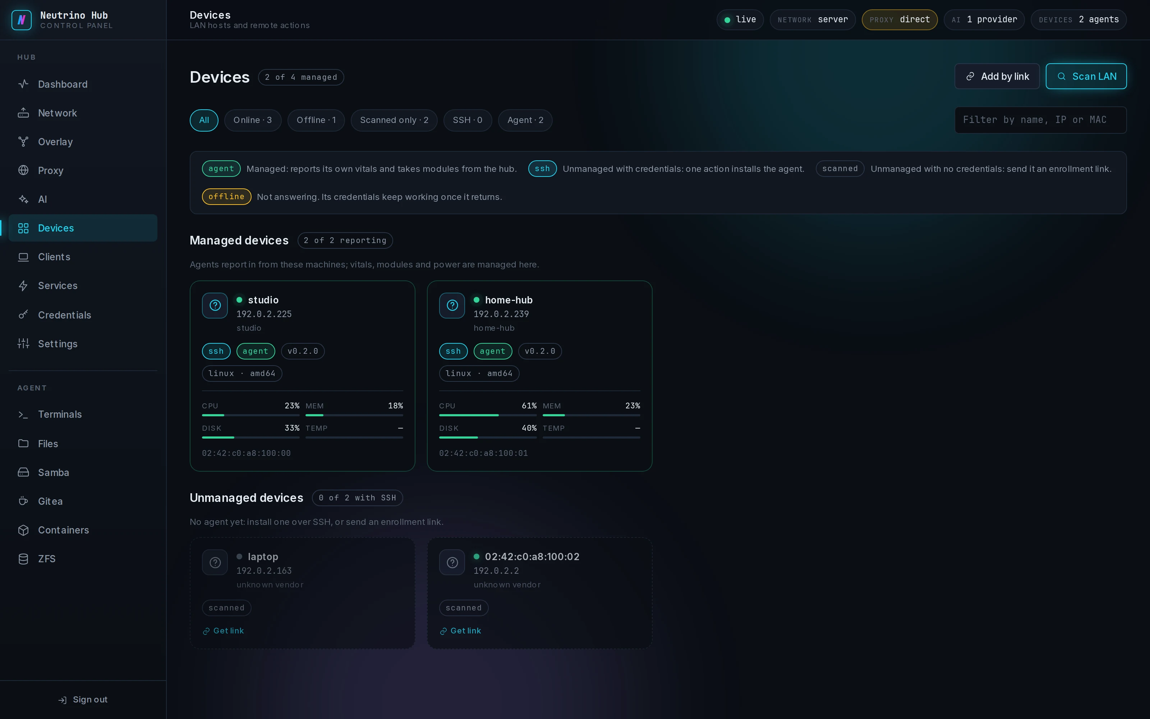Click the Overlay branch icon in sidebar
The width and height of the screenshot is (1150, 719).
coord(23,142)
